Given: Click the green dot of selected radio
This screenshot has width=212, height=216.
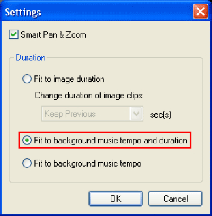Looking at the screenshot, I should tap(27, 141).
